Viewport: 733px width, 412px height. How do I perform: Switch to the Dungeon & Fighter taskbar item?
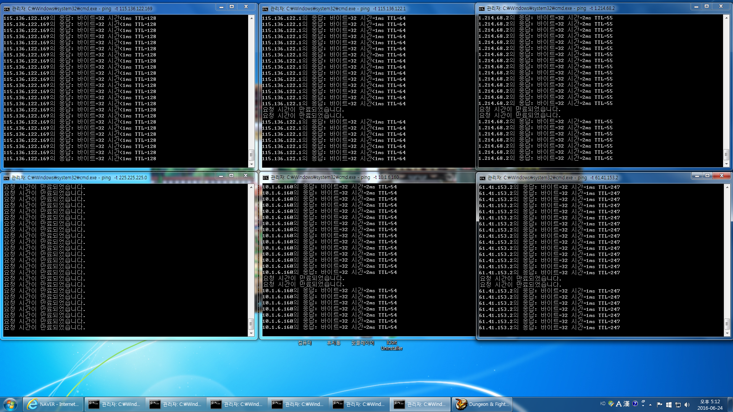tap(483, 404)
